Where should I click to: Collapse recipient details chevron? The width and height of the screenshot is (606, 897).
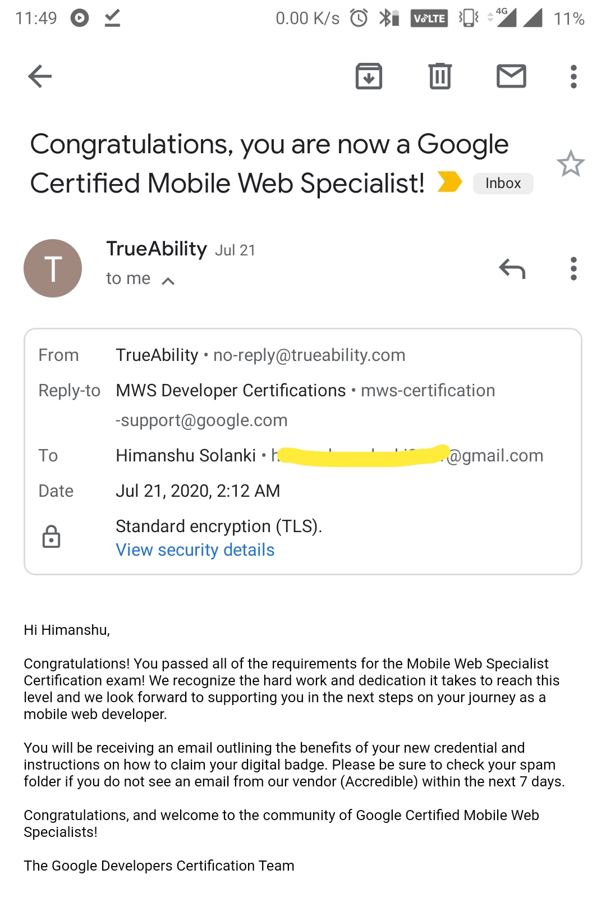[x=168, y=281]
